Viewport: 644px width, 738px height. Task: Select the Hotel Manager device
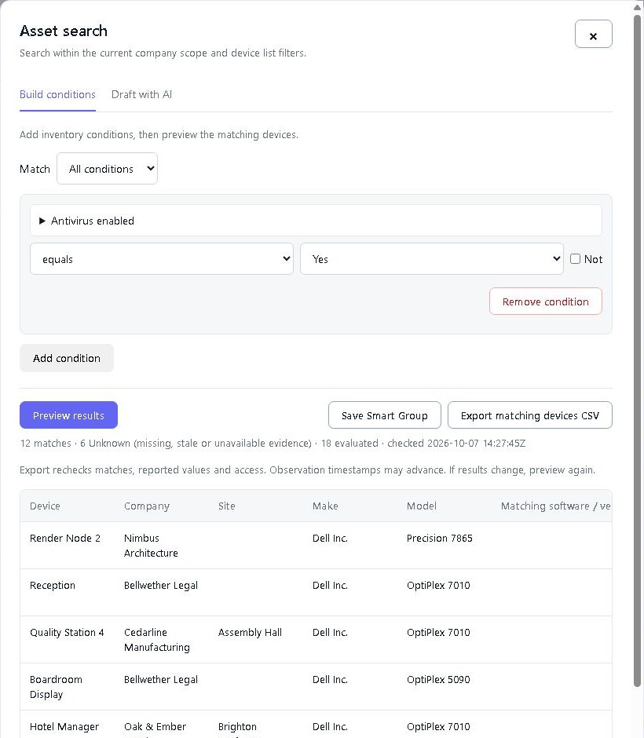coord(64,727)
